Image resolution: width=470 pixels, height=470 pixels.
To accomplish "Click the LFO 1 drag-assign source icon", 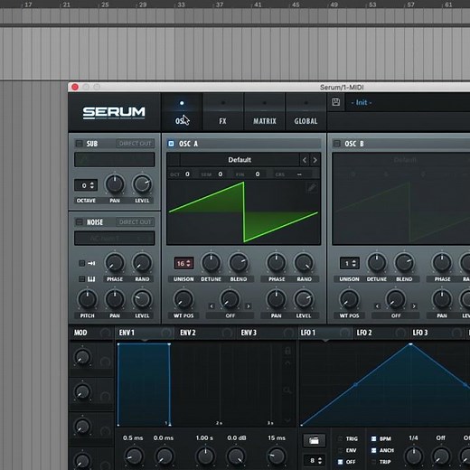I will (x=344, y=333).
